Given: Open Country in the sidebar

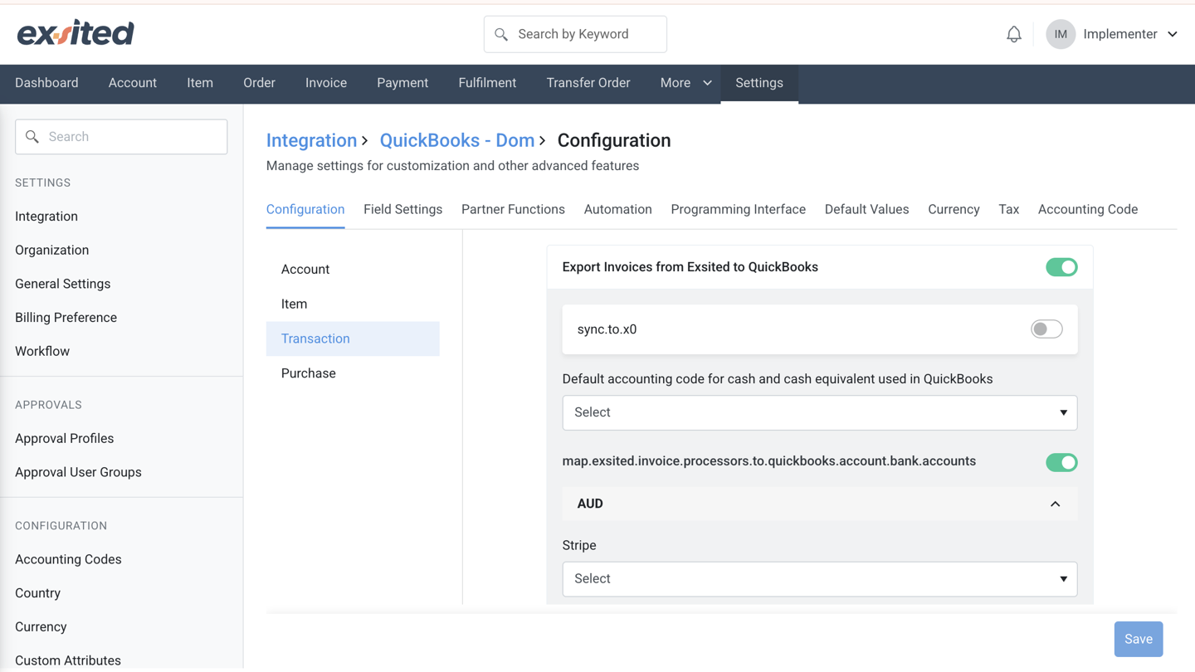Looking at the screenshot, I should [x=37, y=593].
